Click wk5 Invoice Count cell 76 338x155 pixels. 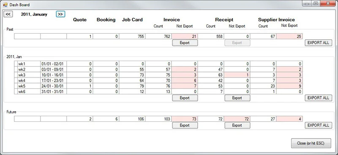click(x=158, y=86)
